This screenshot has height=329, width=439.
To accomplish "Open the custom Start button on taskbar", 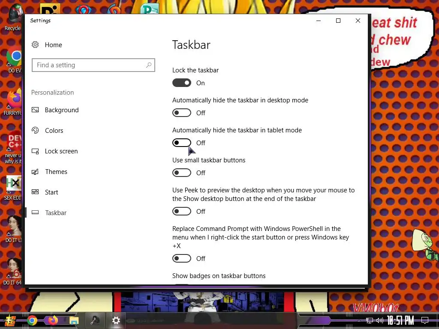I will (9, 320).
